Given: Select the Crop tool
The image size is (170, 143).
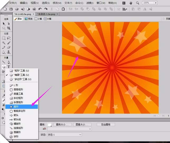Looking at the screenshot, I should pos(9,28).
